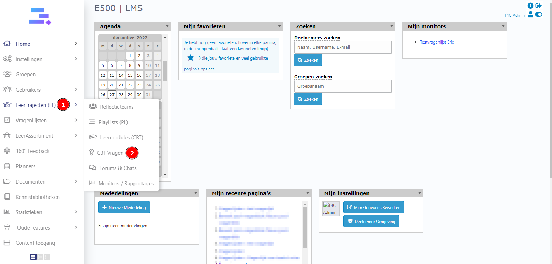Image resolution: width=552 pixels, height=264 pixels.
Task: Click the Content toegang grid icon
Action: [7, 243]
